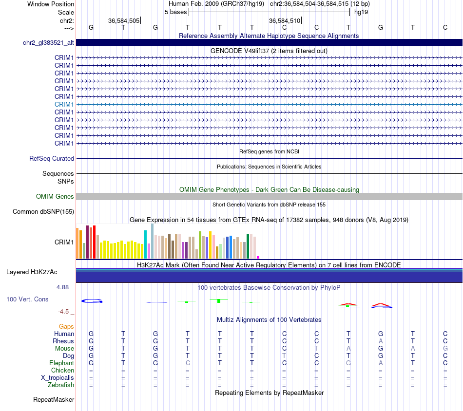Viewport: 463px width, 411px height.
Task: Click the RefSeq Curated track label
Action: 51,158
